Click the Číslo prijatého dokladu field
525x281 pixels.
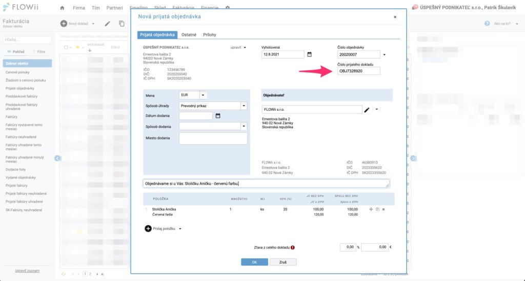click(x=358, y=71)
